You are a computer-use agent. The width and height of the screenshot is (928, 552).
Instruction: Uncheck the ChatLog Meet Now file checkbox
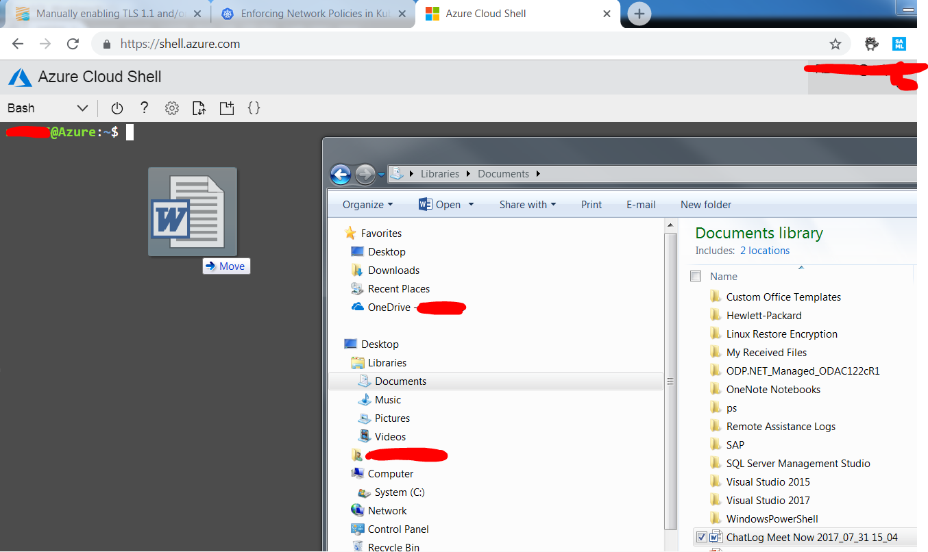tap(702, 537)
